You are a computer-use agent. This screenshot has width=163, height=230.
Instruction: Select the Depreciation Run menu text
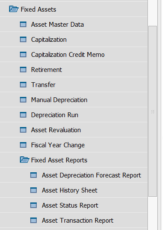(54, 115)
